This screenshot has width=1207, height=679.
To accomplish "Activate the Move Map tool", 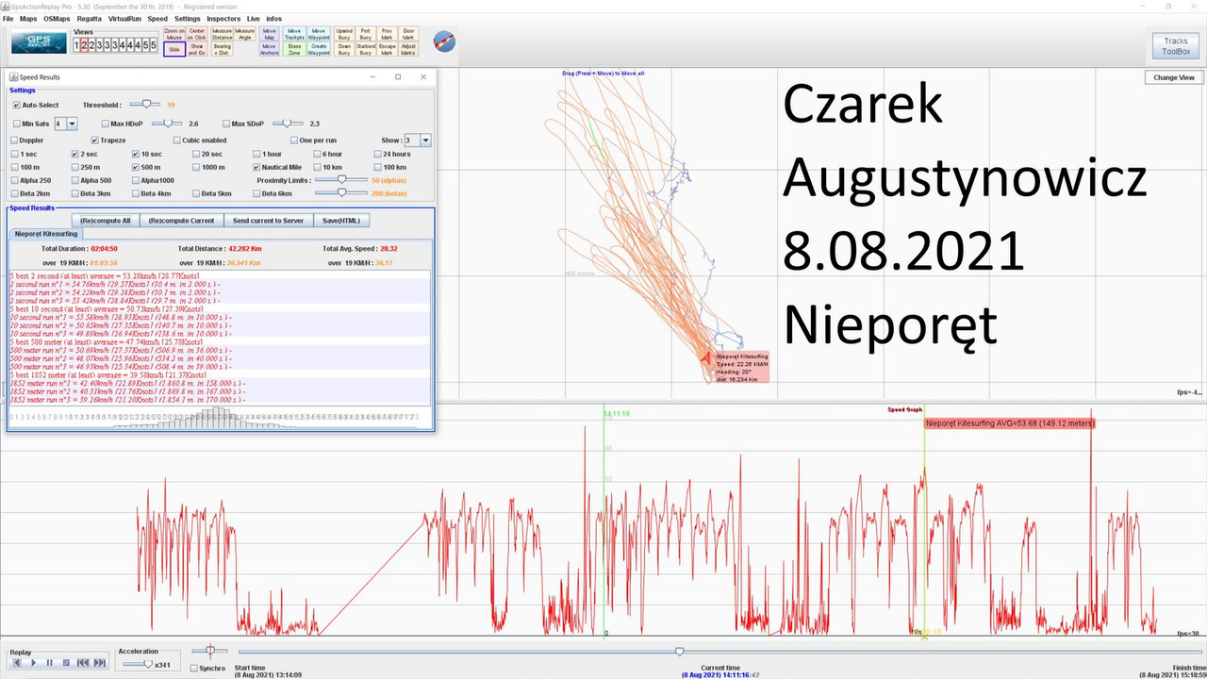I will pos(270,33).
